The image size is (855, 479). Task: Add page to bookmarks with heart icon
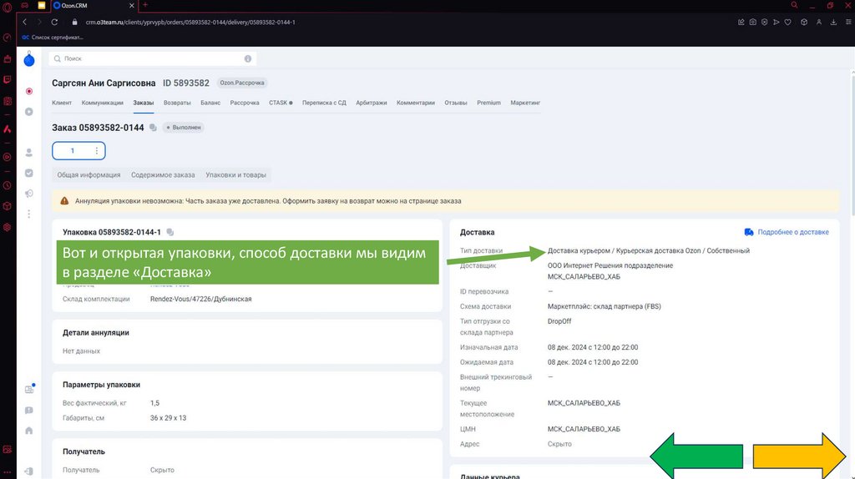tap(788, 23)
